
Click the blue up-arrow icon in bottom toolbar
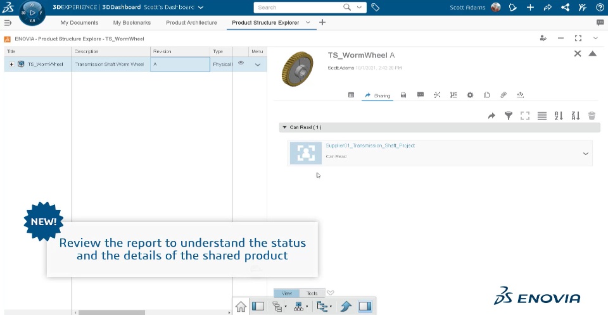click(x=346, y=307)
